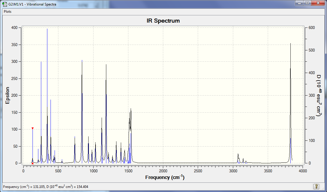327x192 pixels.
Task: Click the 2000 tick label on frequency axis
Action: tap(163, 171)
